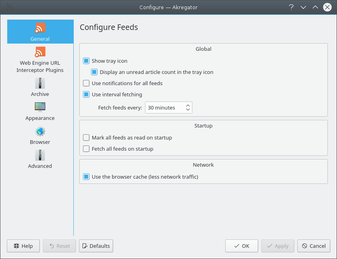This screenshot has height=259, width=337.
Task: Select Web Engine URL Interceptor Plugins icon
Action: click(x=40, y=52)
